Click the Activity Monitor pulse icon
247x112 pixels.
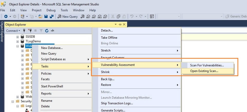click(x=52, y=30)
